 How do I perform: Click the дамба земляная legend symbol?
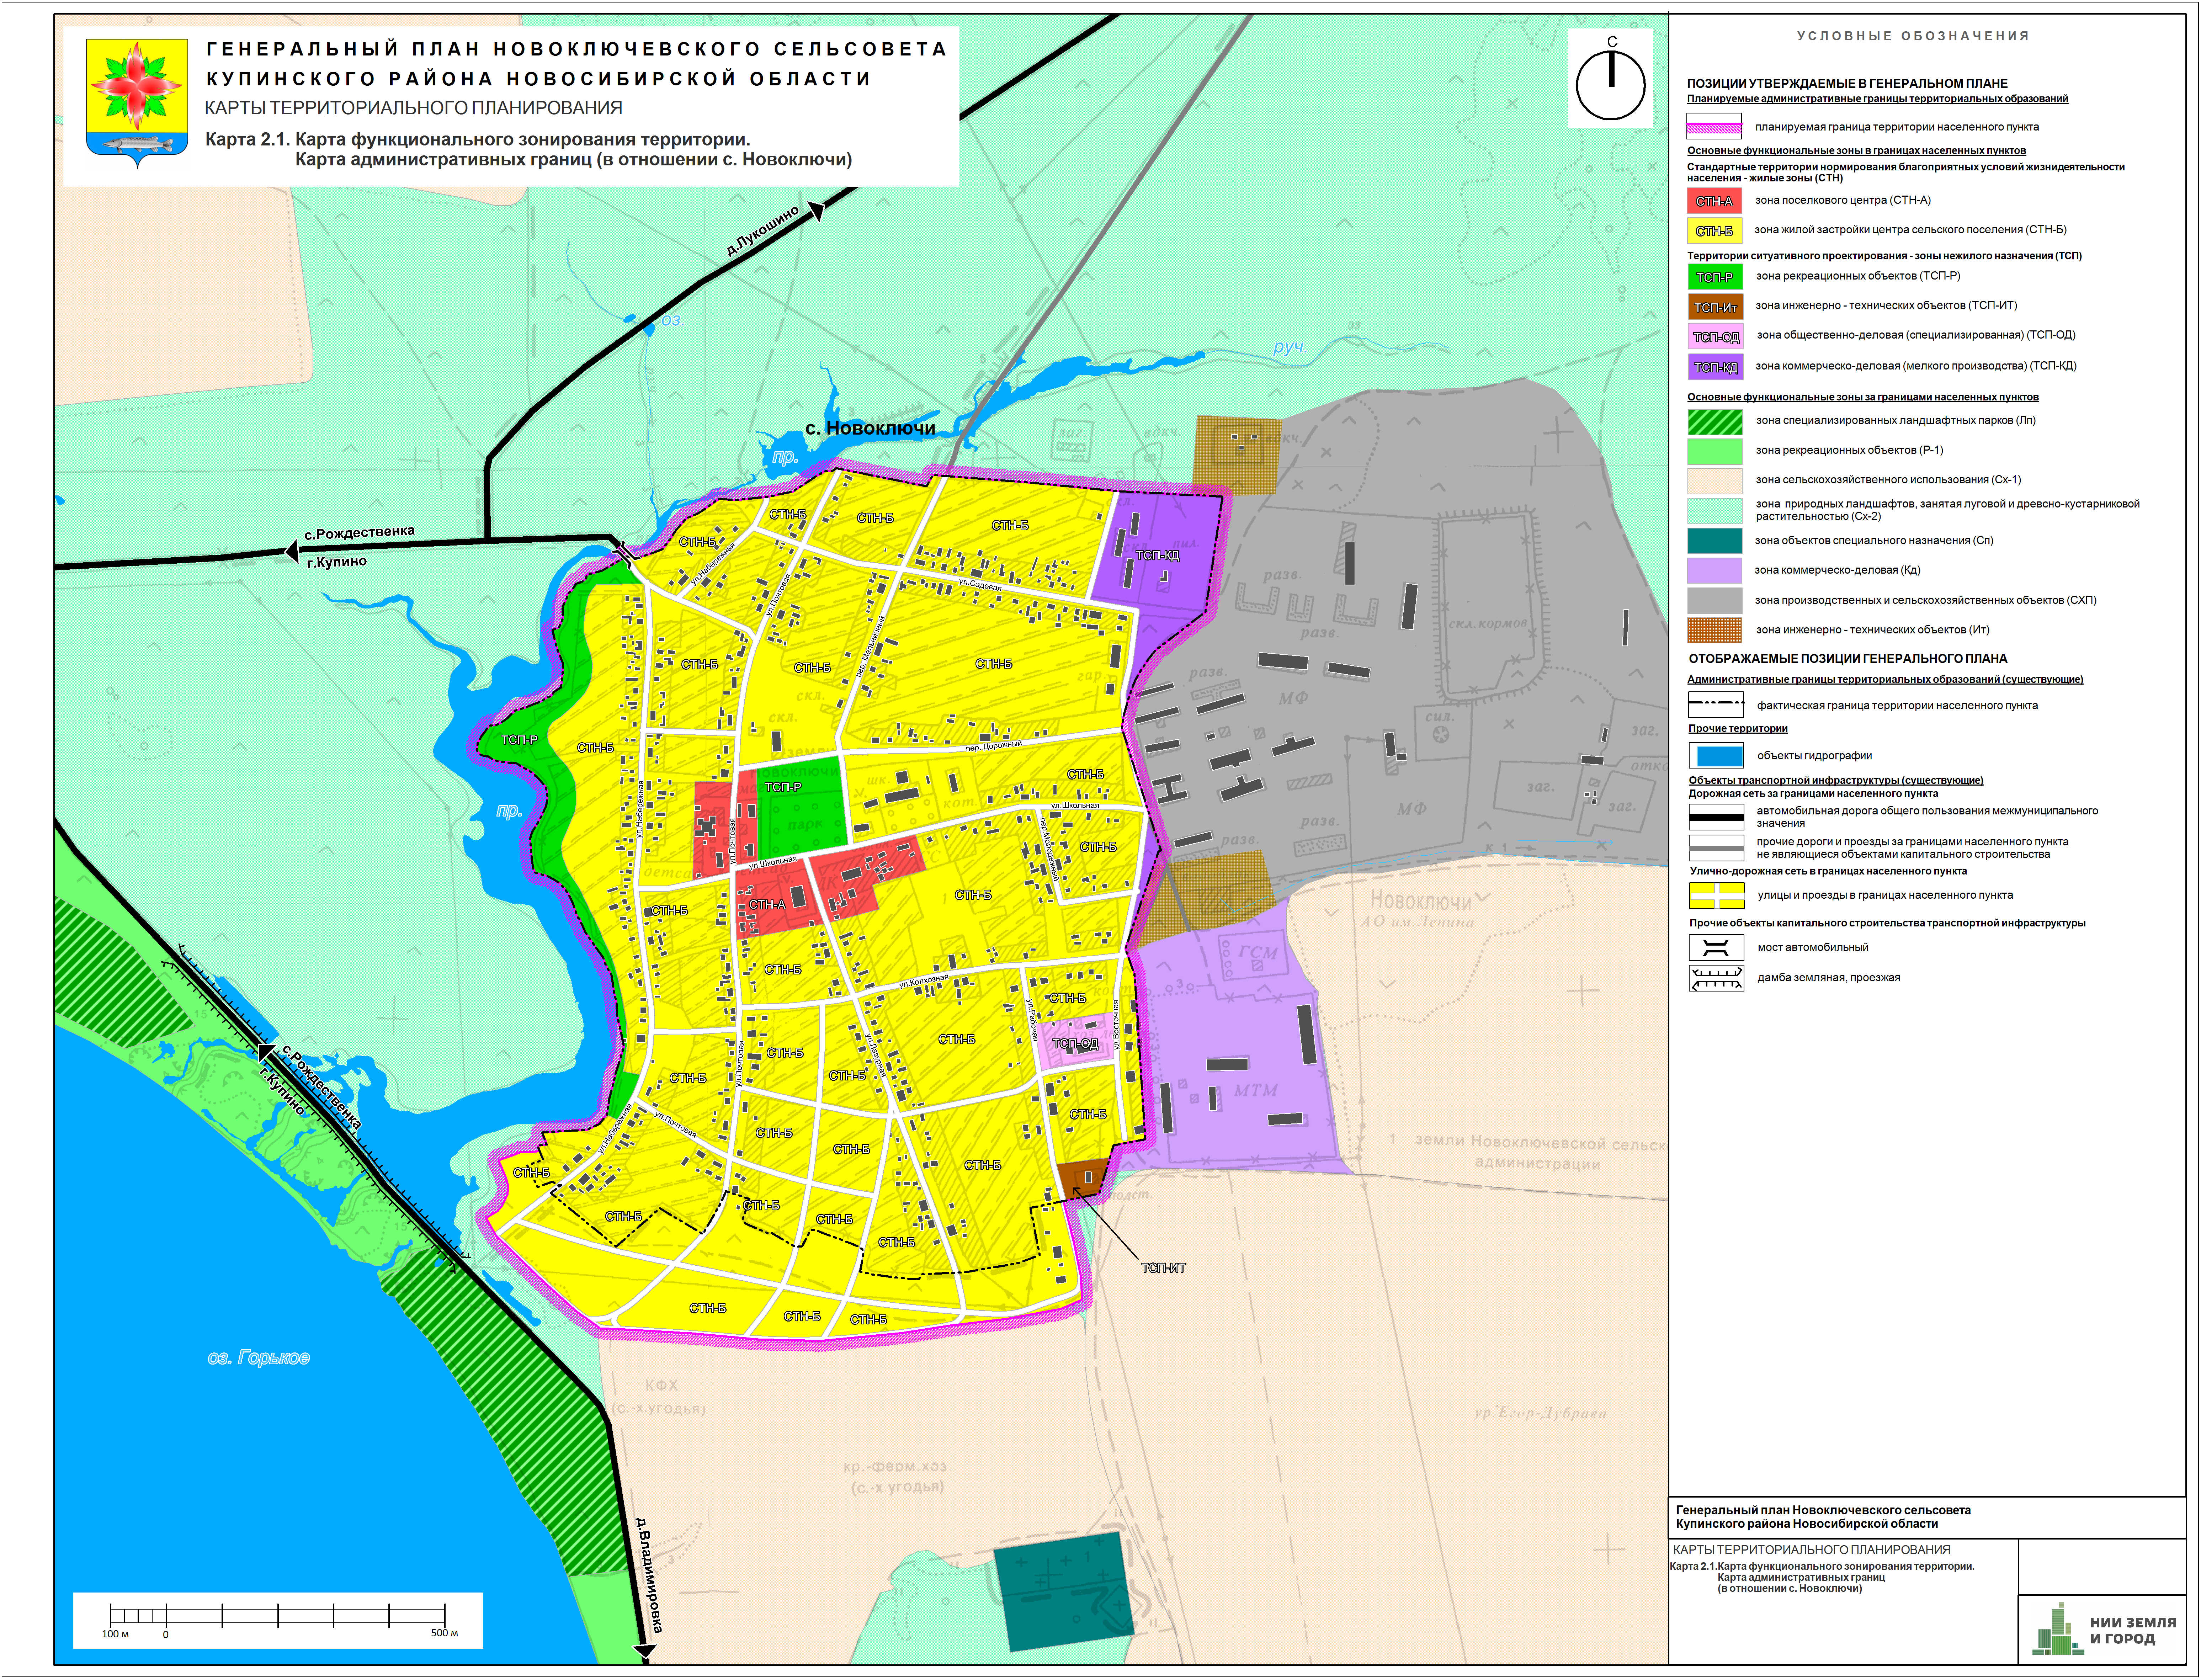coord(1716,978)
